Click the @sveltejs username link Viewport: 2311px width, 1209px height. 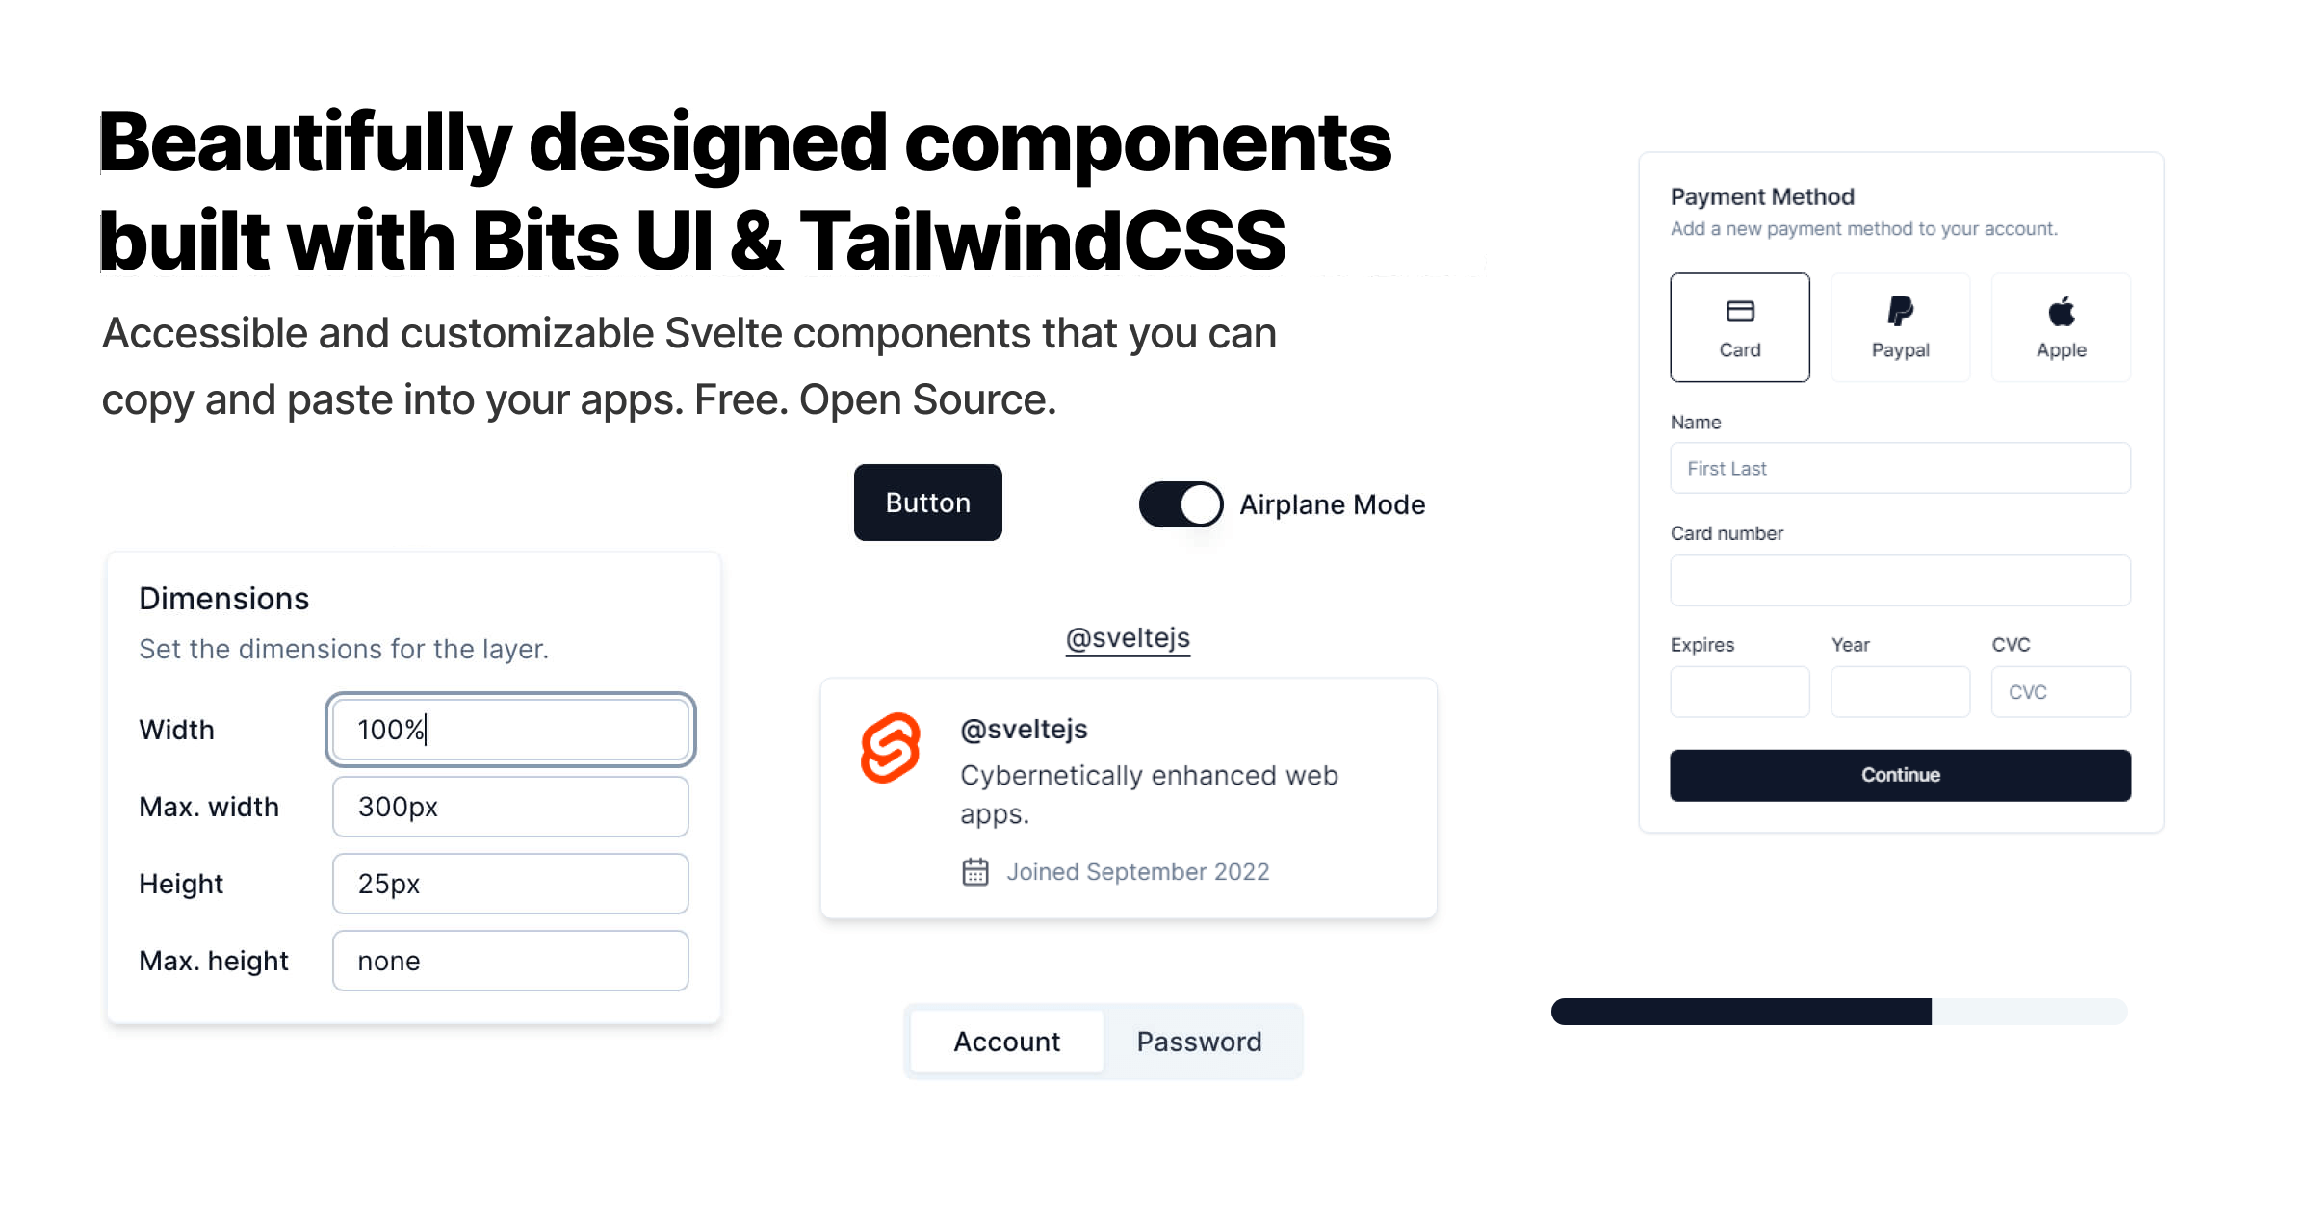pyautogui.click(x=1128, y=637)
